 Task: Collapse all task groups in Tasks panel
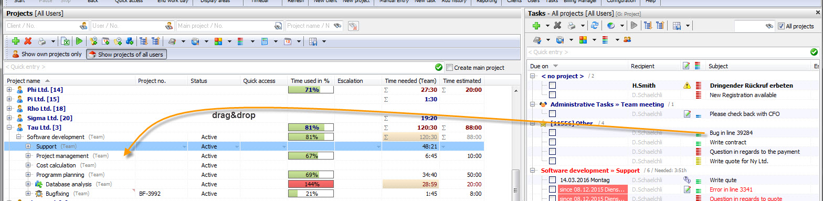[660, 25]
